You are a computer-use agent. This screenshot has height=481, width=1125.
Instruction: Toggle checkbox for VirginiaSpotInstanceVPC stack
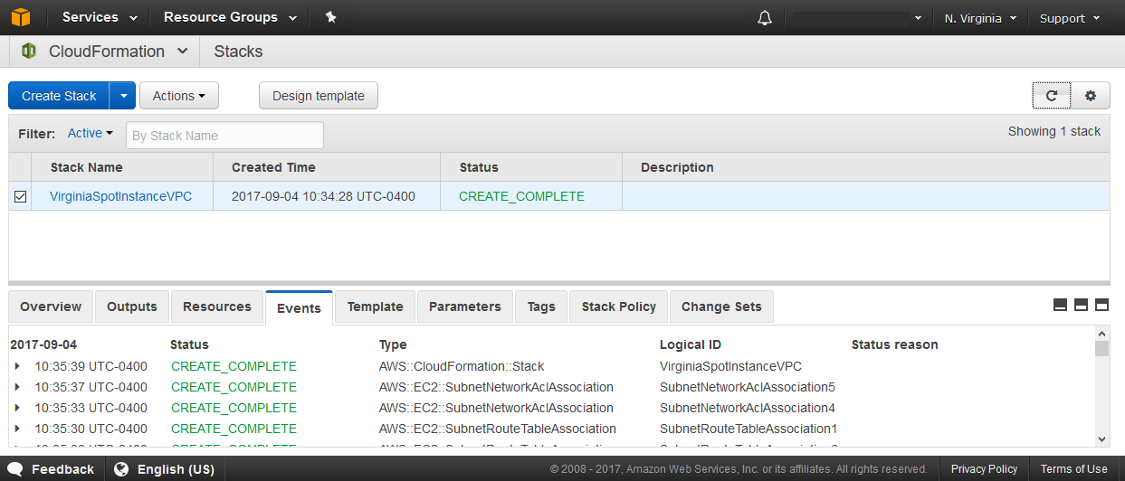click(x=20, y=196)
